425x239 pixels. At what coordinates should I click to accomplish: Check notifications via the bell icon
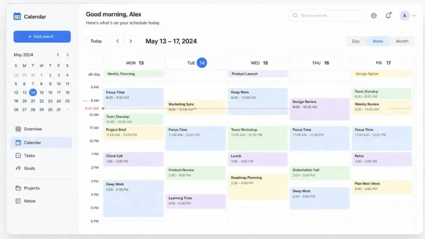[388, 15]
